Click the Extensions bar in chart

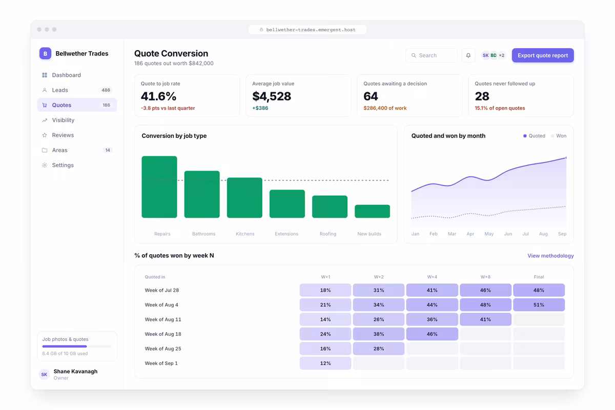pos(287,204)
